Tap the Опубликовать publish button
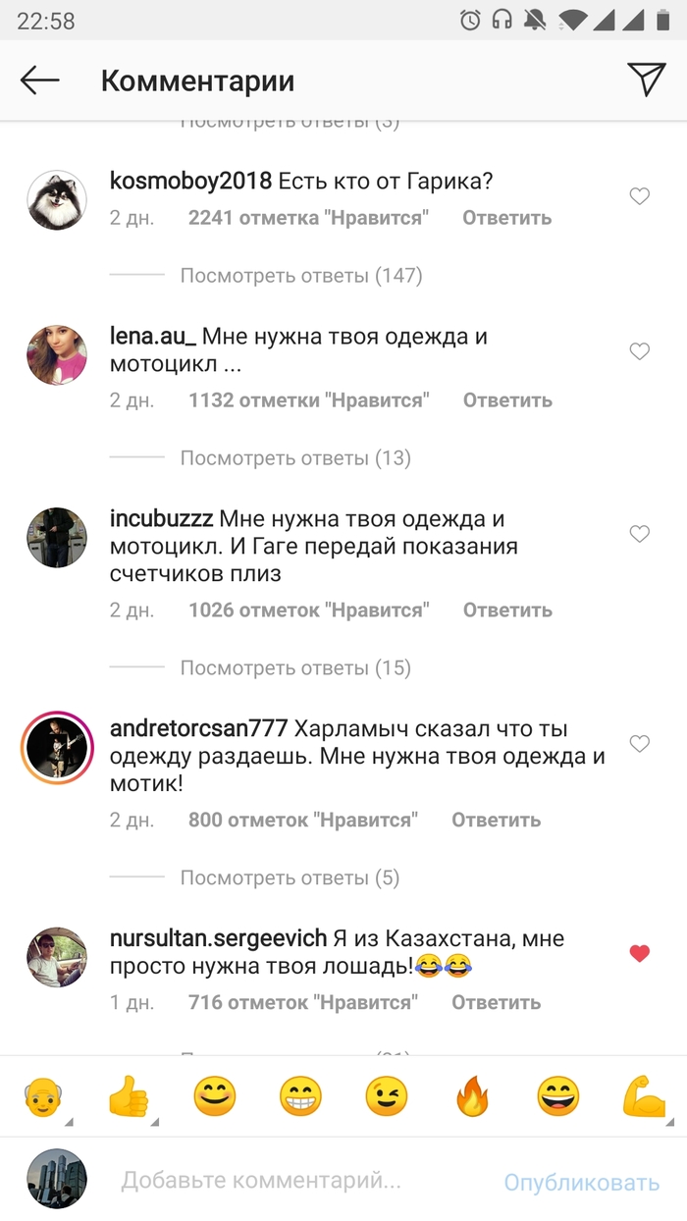This screenshot has width=687, height=1221. pyautogui.click(x=582, y=1183)
